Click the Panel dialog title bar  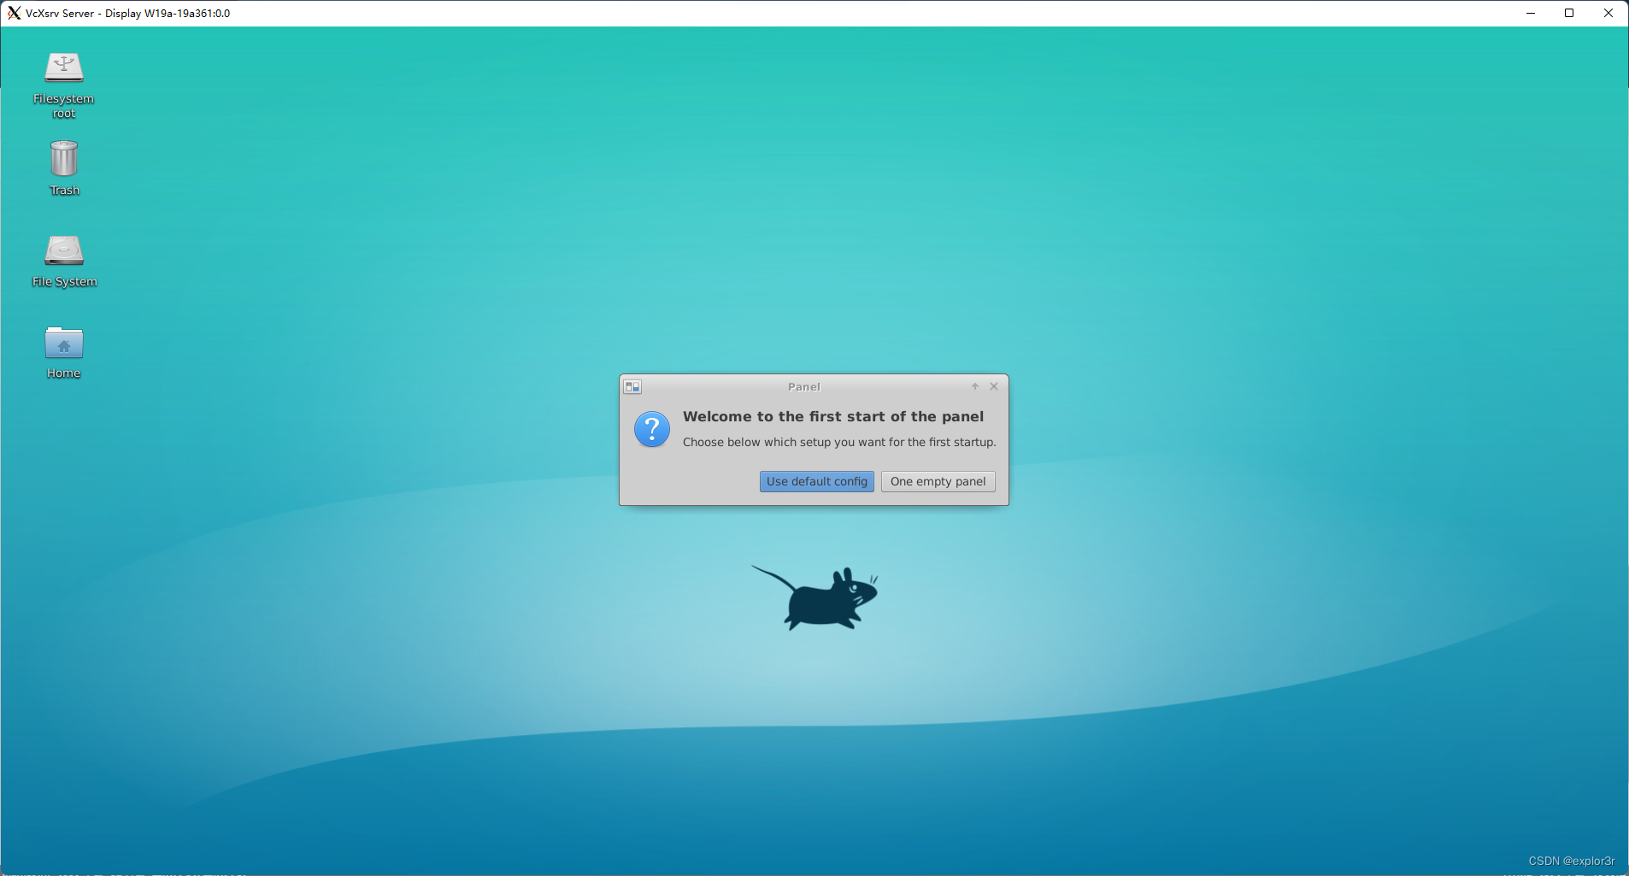804,386
